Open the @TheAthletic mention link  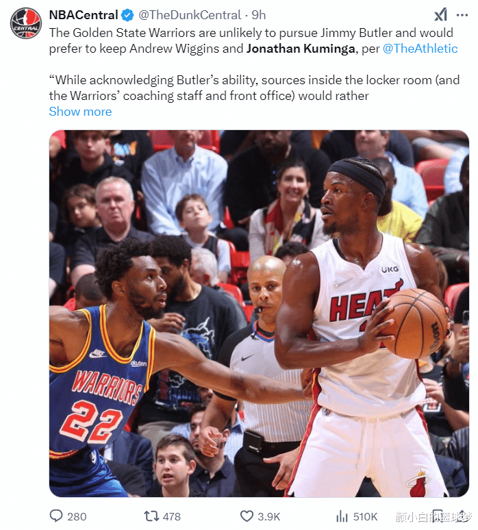tap(420, 49)
